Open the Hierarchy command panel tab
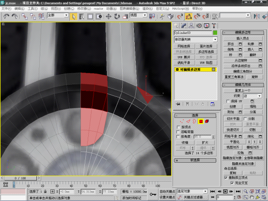268x201 pixels. tap(191, 26)
